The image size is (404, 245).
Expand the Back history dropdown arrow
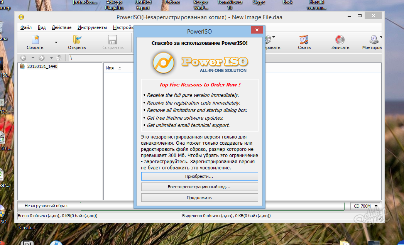pos(33,58)
